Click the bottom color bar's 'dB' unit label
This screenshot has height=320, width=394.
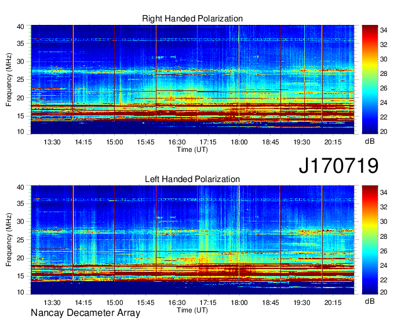click(370, 301)
